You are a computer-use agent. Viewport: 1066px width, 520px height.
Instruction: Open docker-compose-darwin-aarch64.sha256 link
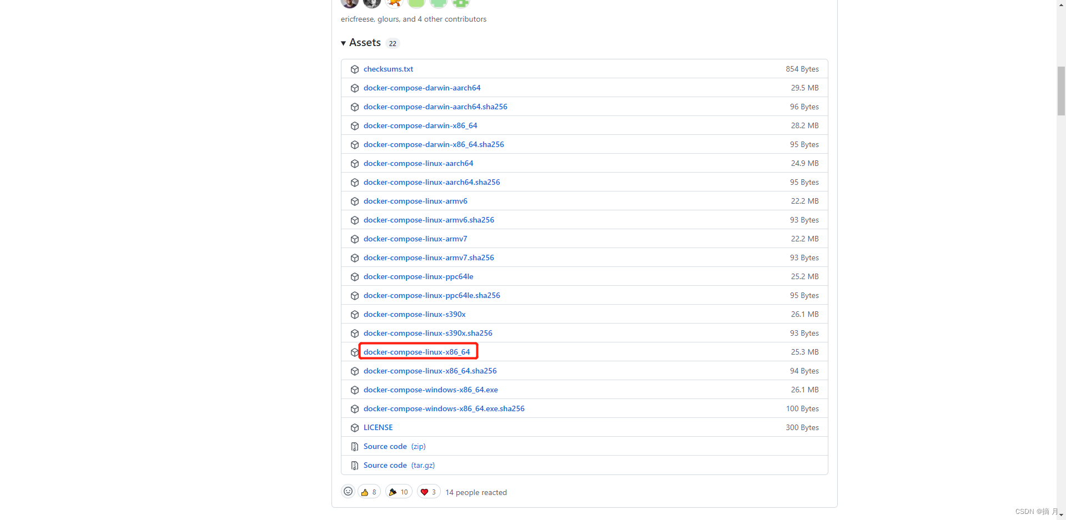(435, 107)
